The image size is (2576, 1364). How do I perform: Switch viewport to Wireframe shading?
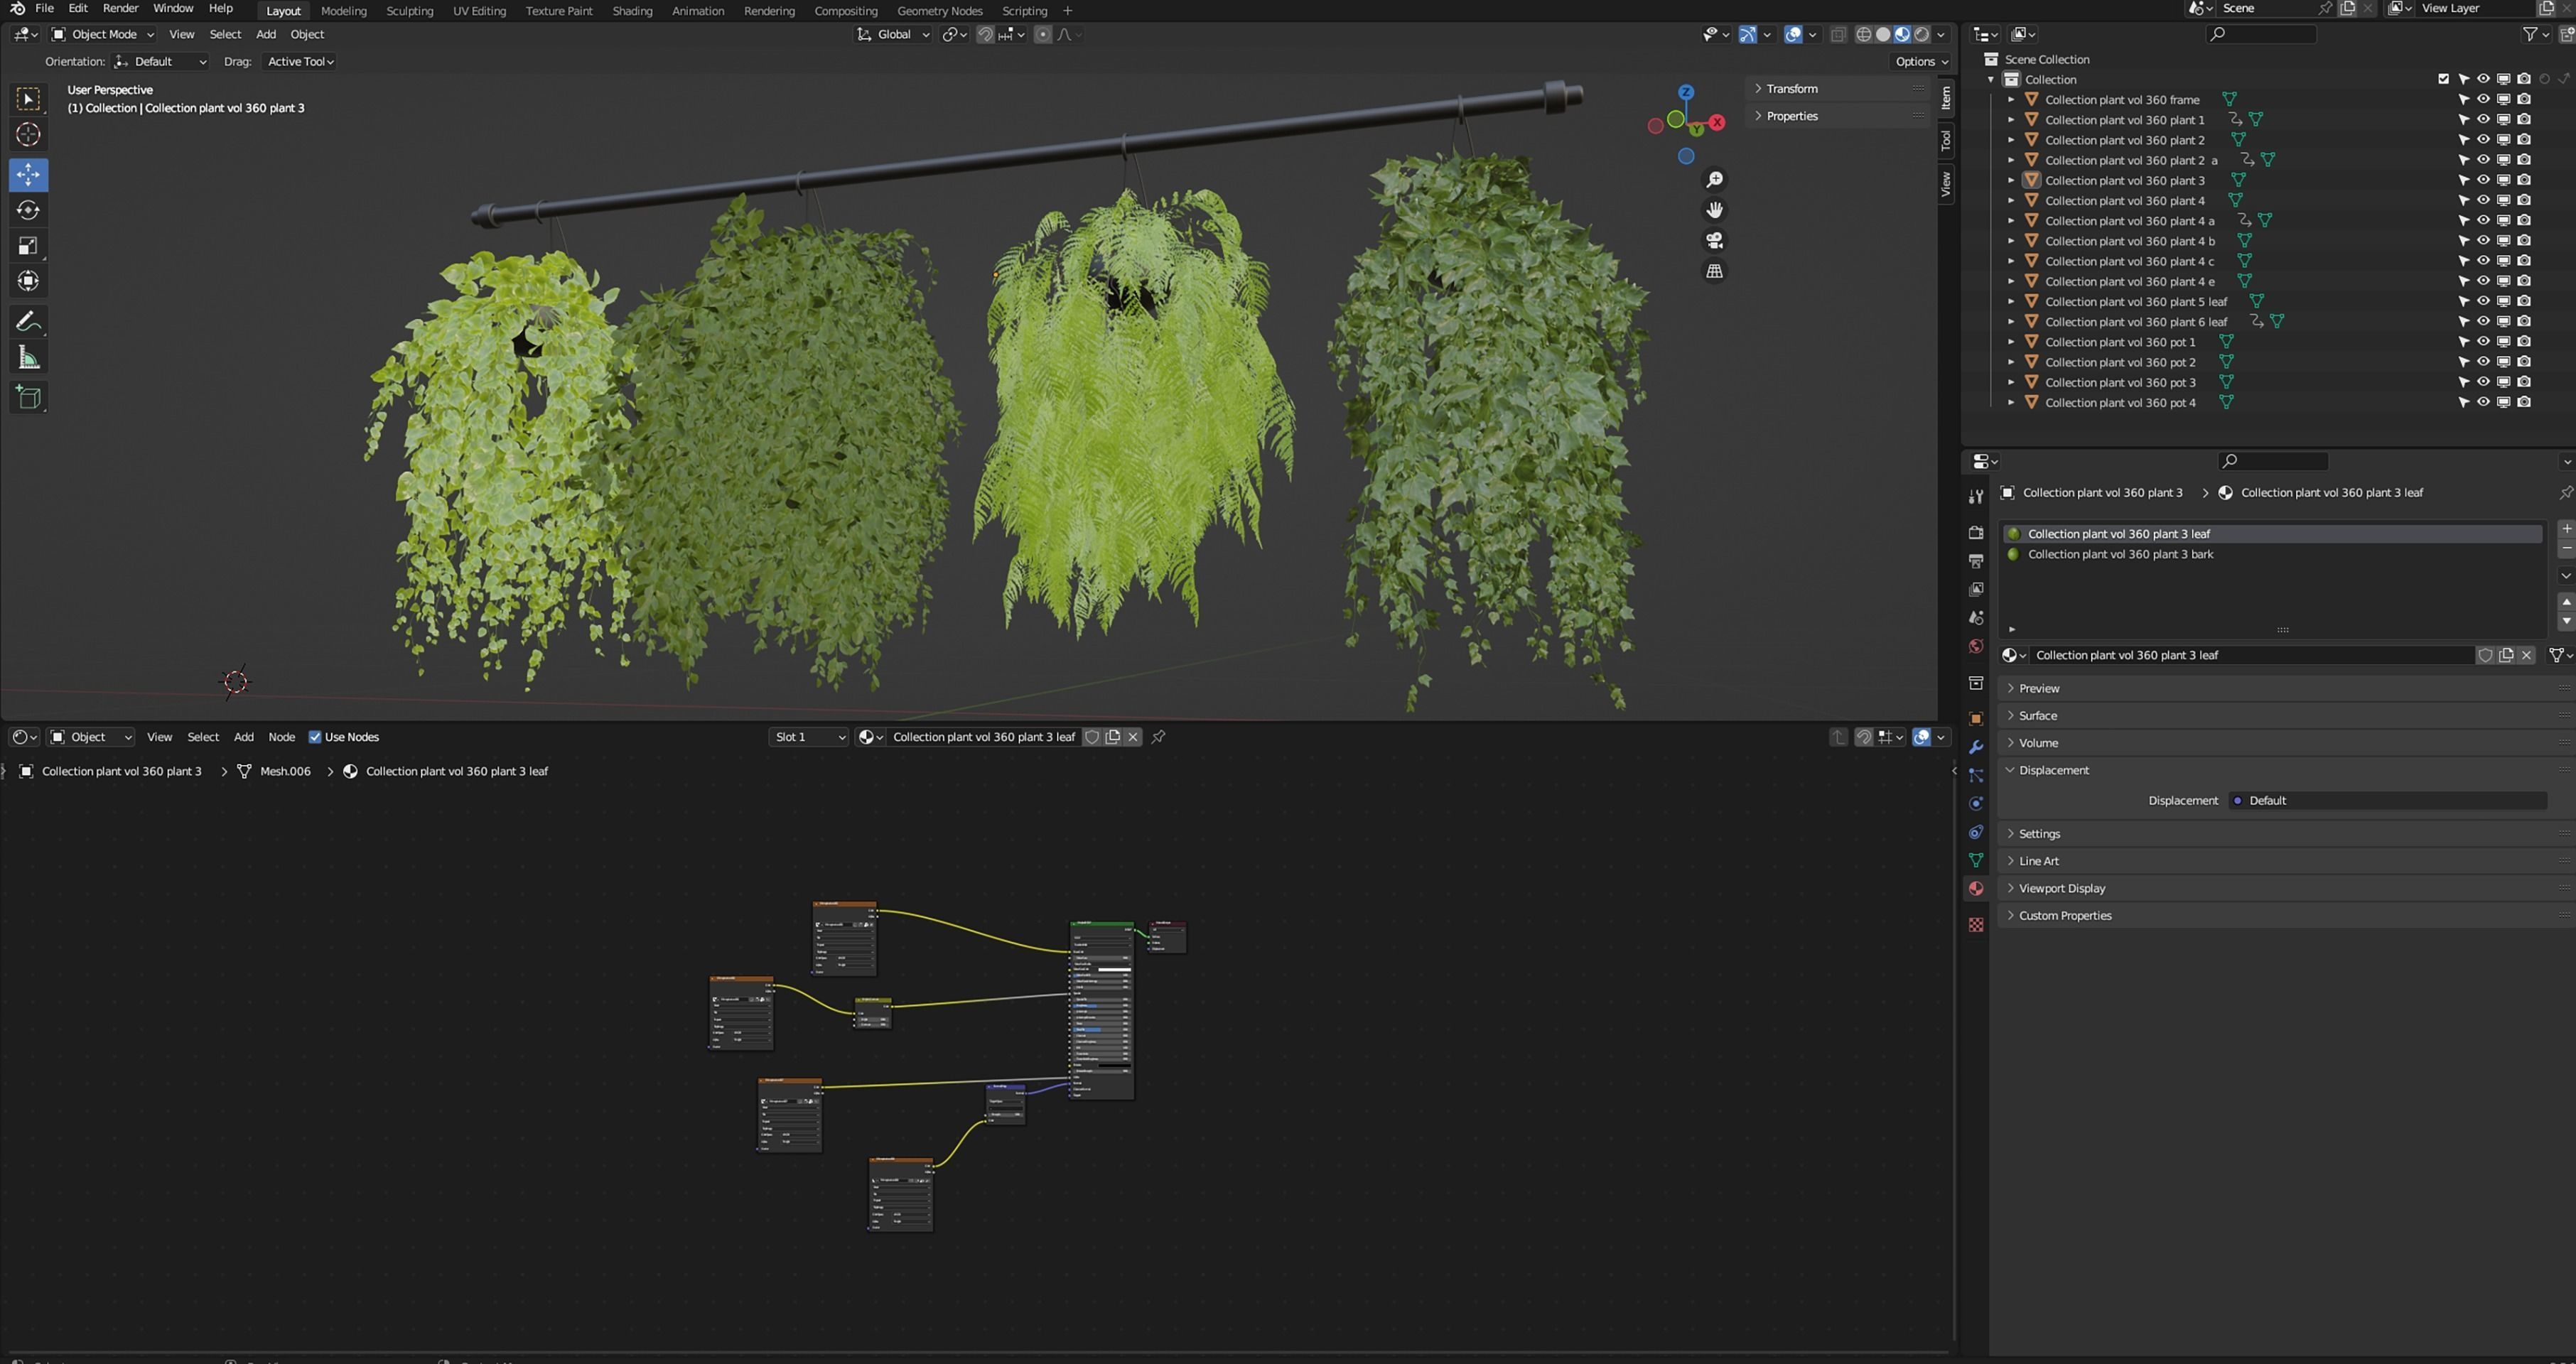1863,34
